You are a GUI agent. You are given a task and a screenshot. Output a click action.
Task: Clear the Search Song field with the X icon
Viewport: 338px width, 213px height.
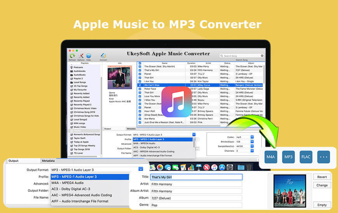(262, 56)
